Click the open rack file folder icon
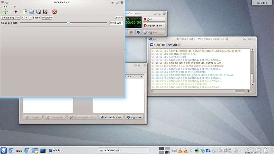274x154 pixels. tap(32, 12)
